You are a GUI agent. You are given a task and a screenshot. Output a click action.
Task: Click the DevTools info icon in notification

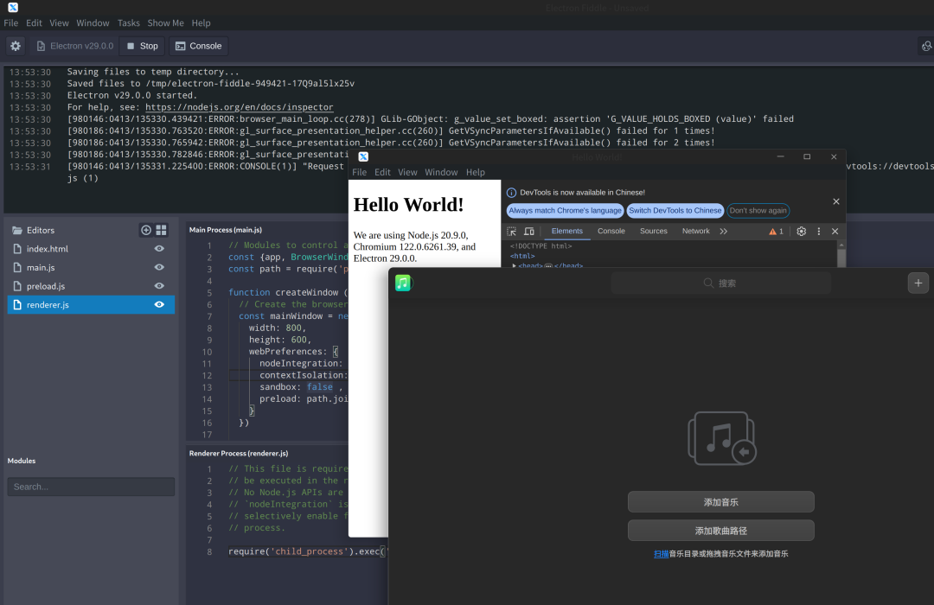[x=511, y=193]
